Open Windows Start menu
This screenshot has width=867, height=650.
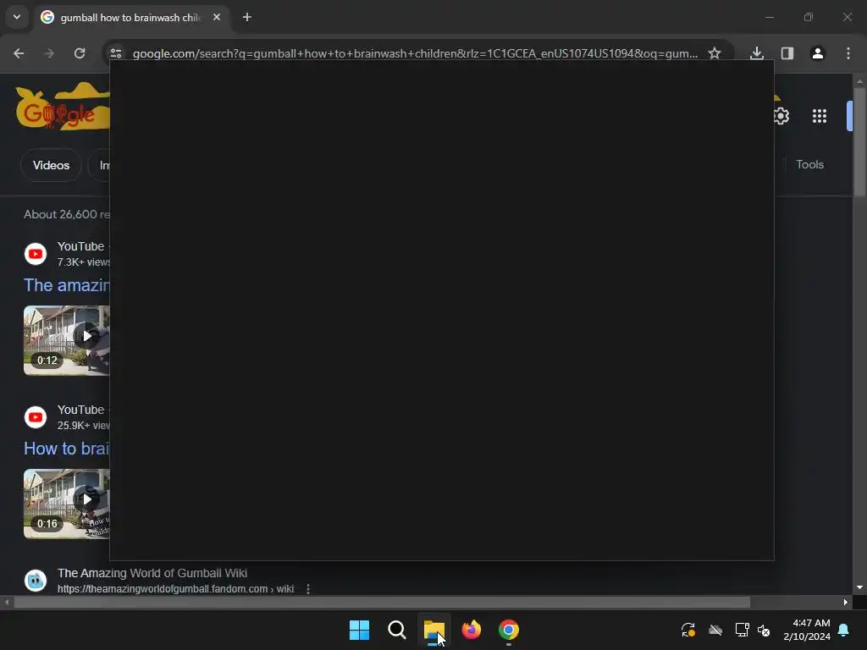359,630
